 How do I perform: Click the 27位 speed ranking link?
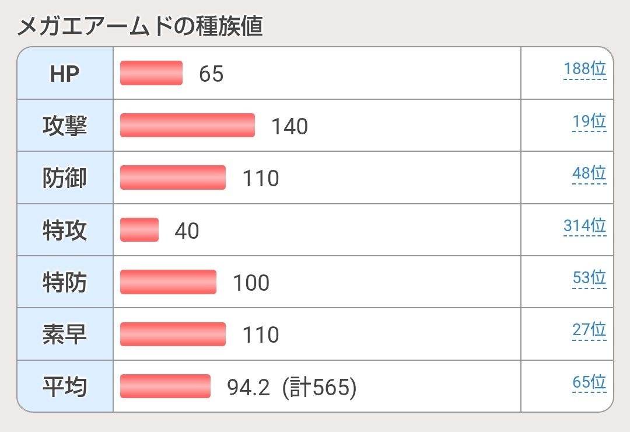[589, 330]
